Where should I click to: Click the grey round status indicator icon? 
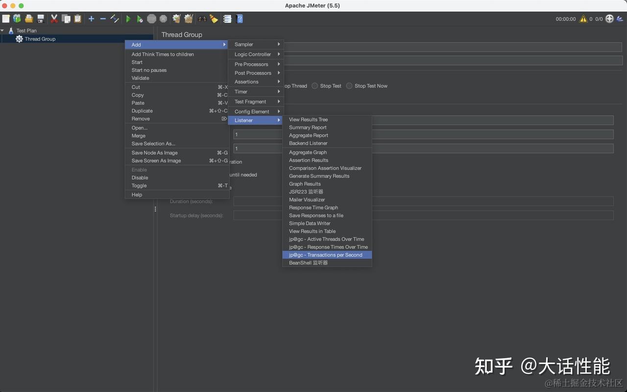click(x=609, y=19)
